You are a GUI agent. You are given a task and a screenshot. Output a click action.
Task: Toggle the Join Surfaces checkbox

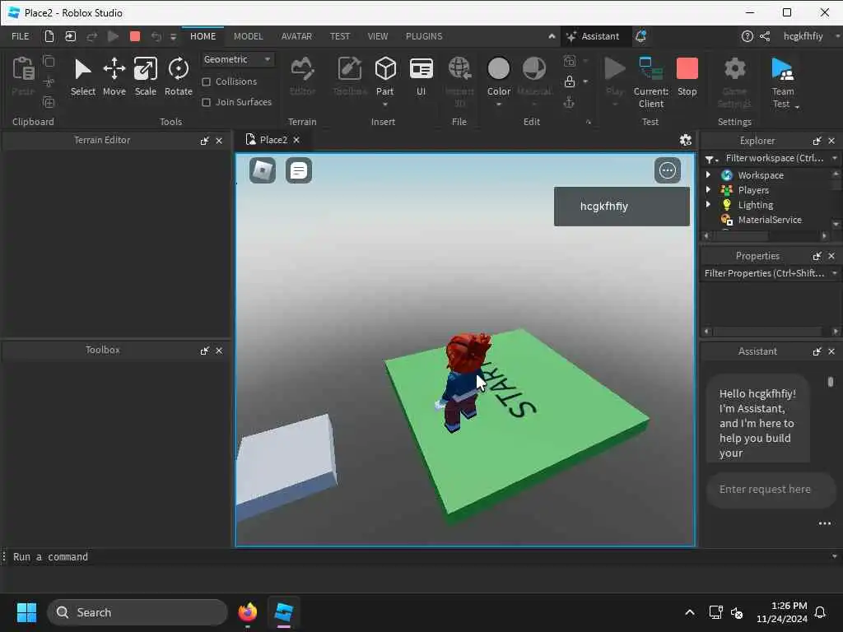206,102
